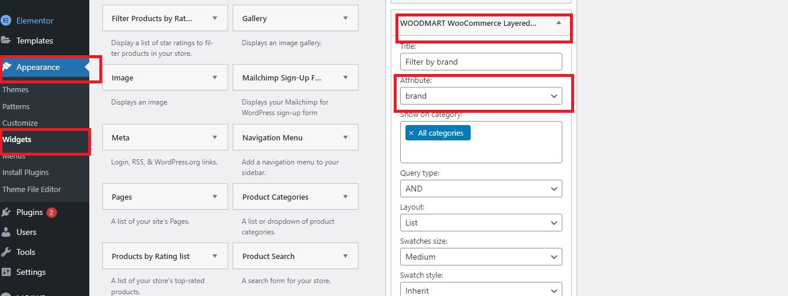Open the Attribute brand dropdown
The width and height of the screenshot is (788, 296).
[x=481, y=96]
